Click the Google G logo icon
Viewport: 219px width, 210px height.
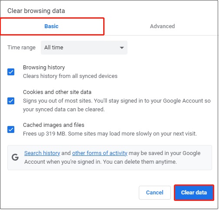point(15,157)
